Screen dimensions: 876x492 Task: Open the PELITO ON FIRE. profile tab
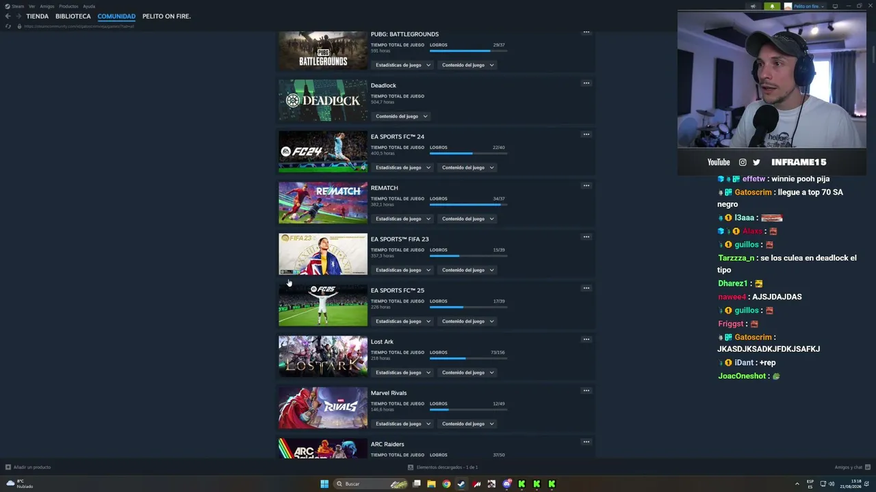coord(166,16)
